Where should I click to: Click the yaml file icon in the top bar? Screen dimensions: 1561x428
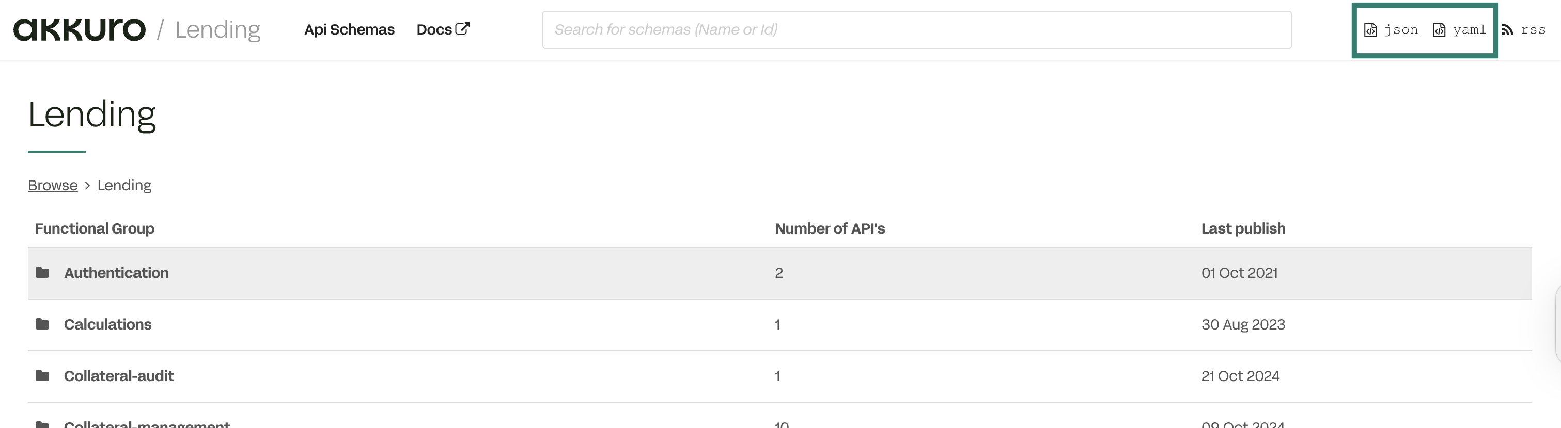pyautogui.click(x=1439, y=29)
